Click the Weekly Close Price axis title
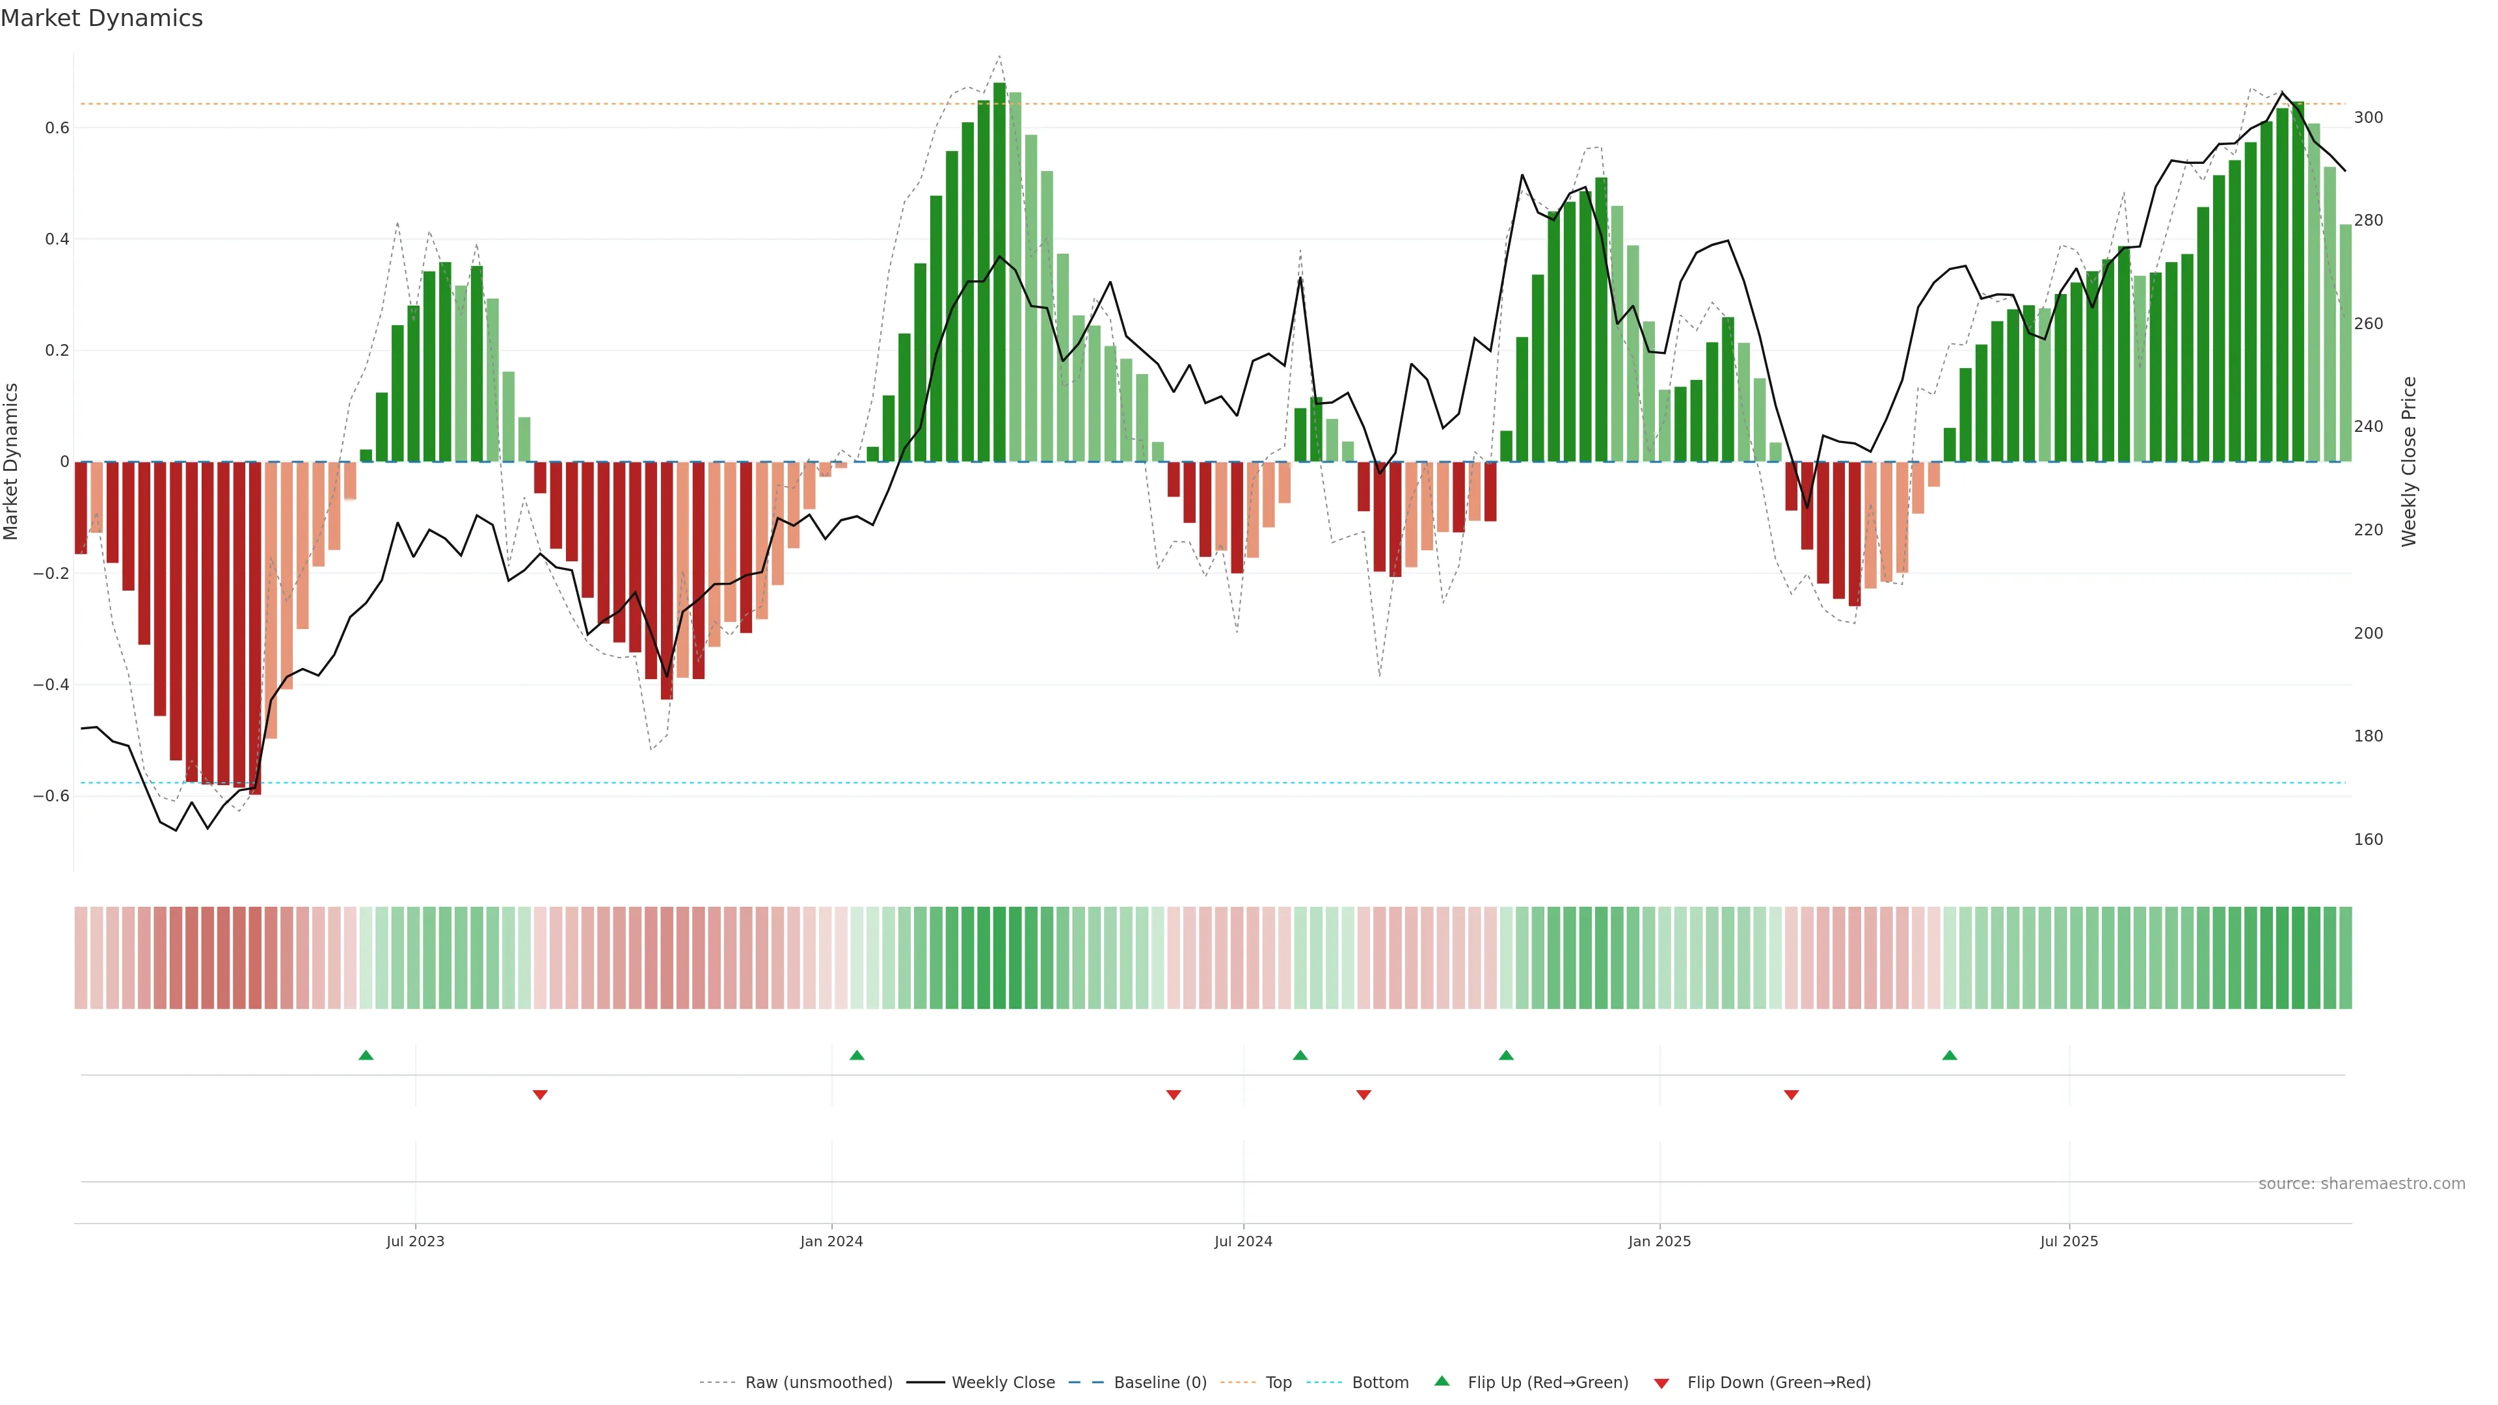This screenshot has width=2498, height=1405. [2409, 462]
